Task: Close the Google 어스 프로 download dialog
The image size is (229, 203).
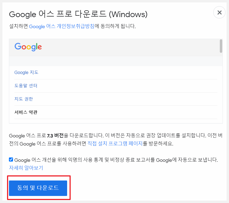Action: pos(219,12)
